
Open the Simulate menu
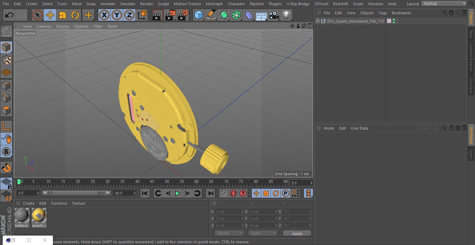click(x=128, y=4)
